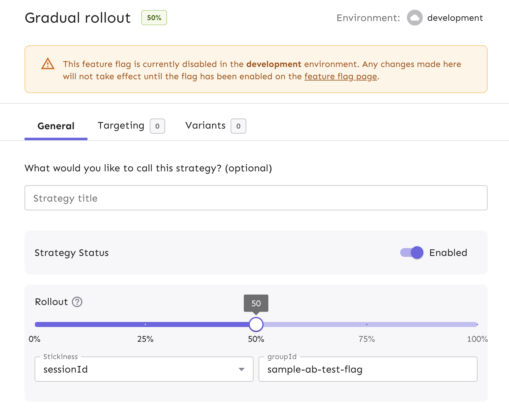Click the rollout slider handle at 50
509x410 pixels.
(x=256, y=324)
